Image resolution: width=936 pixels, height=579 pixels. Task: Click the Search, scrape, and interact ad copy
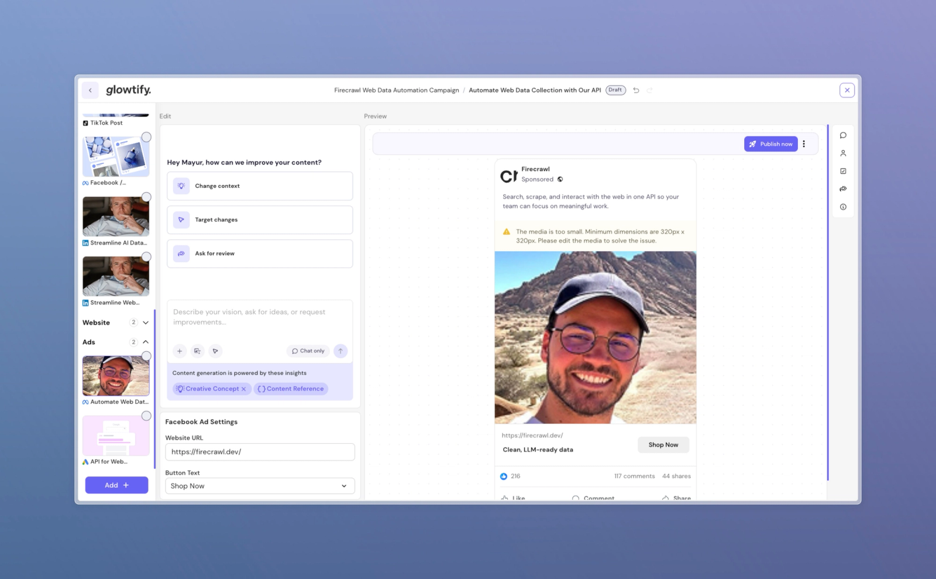pos(591,201)
